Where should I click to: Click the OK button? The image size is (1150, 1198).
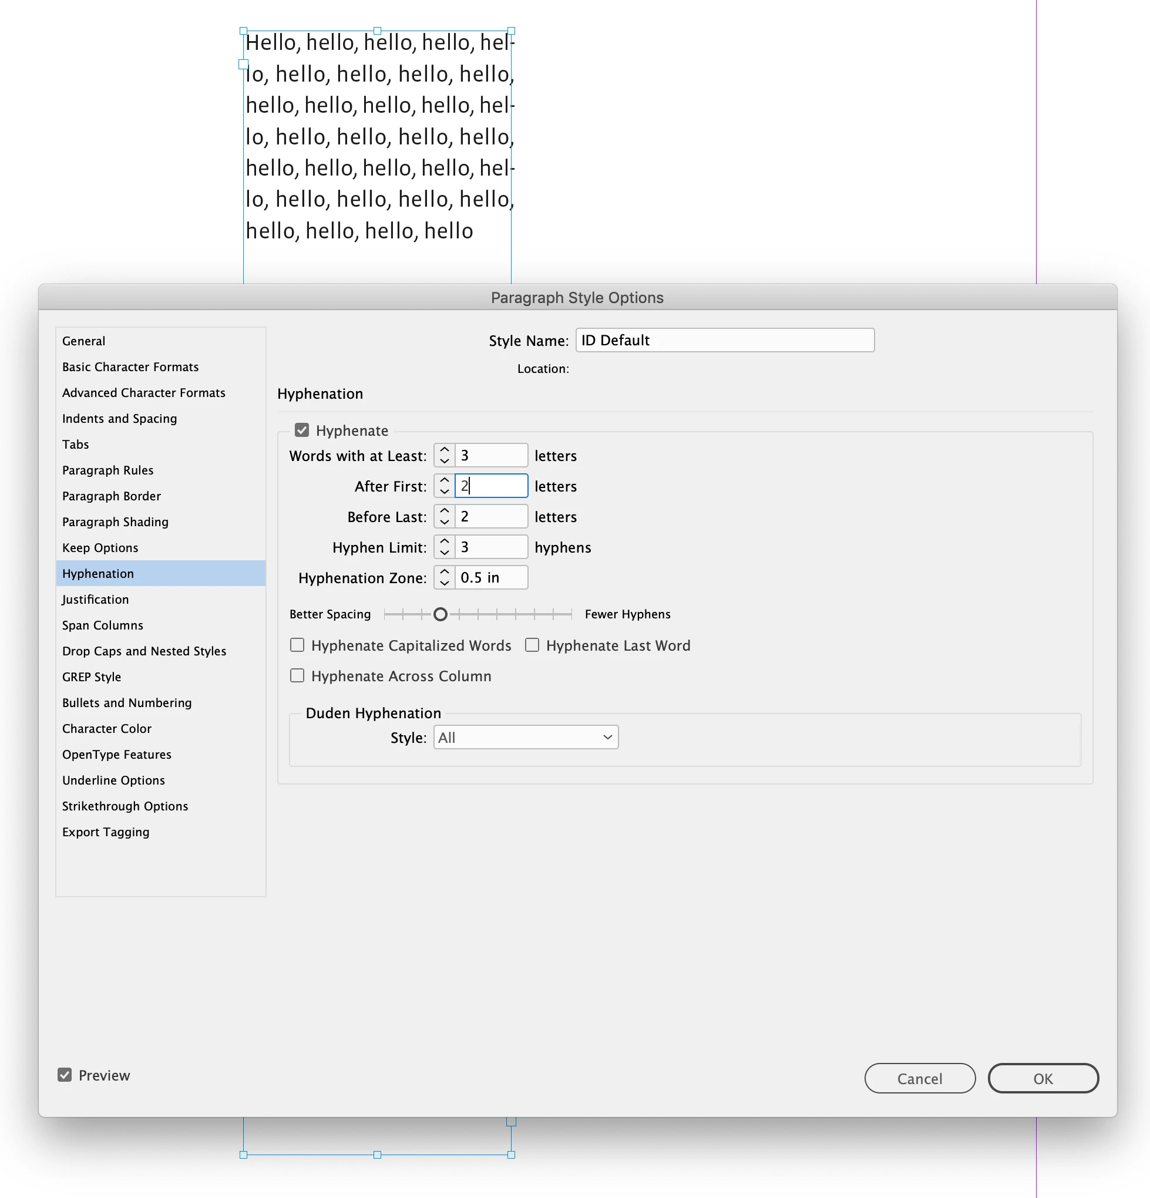coord(1043,1079)
